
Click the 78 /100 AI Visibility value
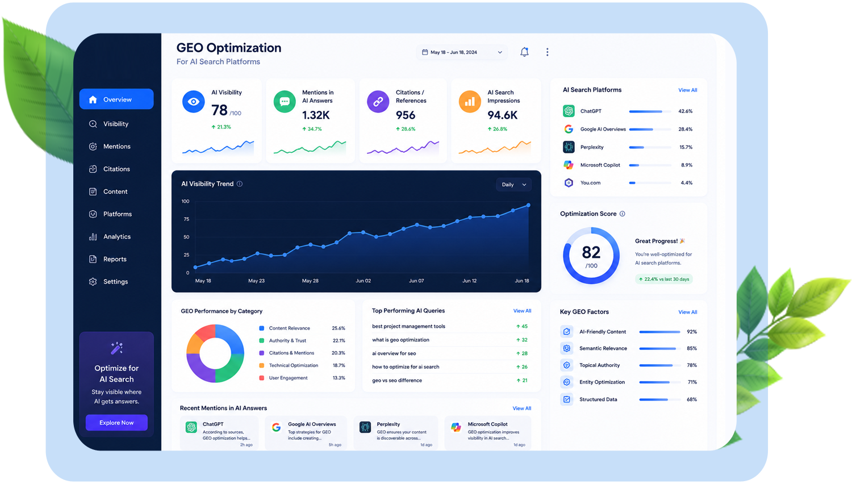point(226,110)
